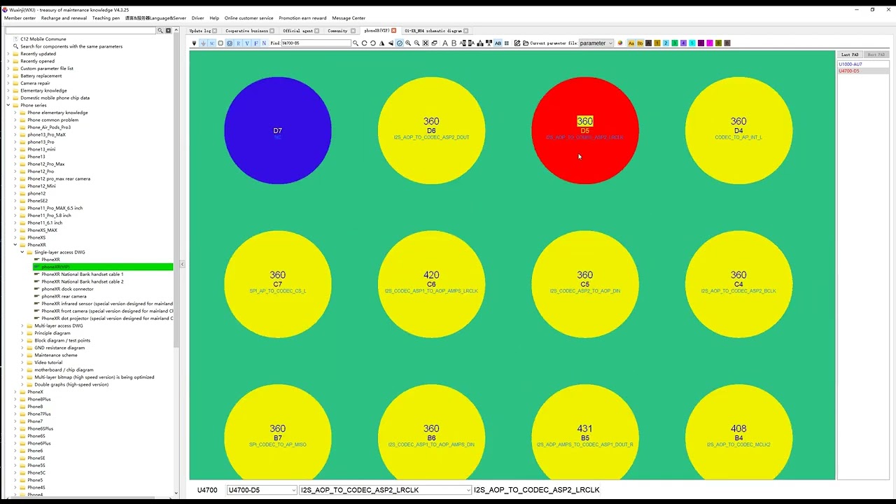Select U4700-D5 in history list
This screenshot has height=504, width=896.
pyautogui.click(x=863, y=71)
